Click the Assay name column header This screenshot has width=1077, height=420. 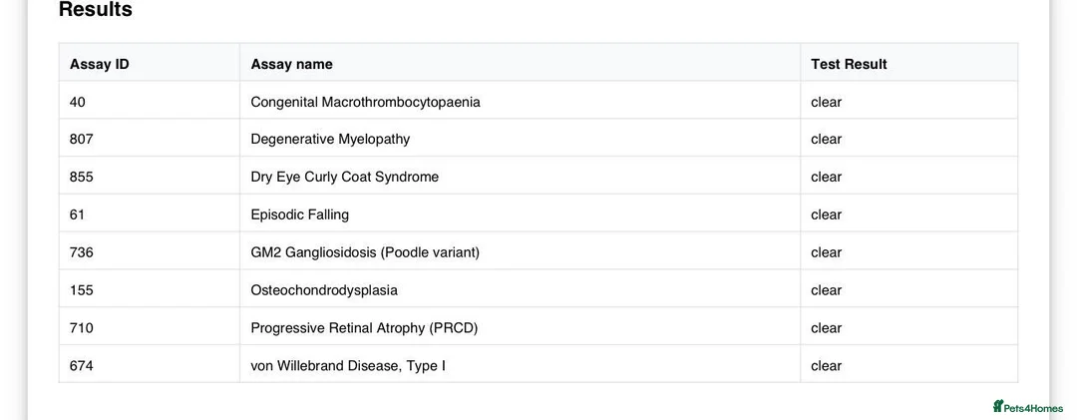(291, 64)
